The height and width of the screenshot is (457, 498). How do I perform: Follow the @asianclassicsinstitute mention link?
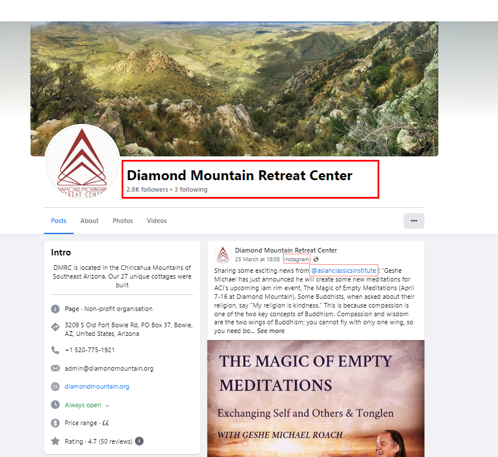343,270
